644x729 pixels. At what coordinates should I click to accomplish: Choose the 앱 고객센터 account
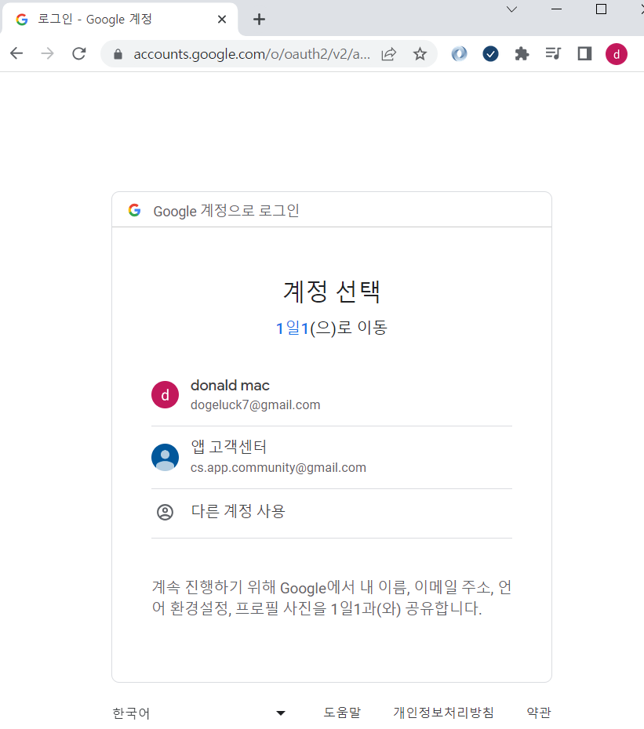pos(331,458)
